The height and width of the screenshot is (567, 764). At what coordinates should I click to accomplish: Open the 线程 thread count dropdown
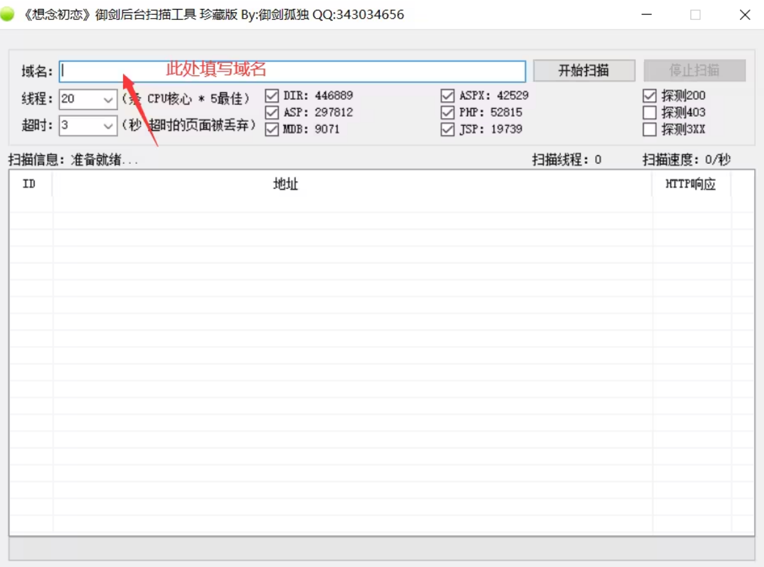(x=108, y=100)
